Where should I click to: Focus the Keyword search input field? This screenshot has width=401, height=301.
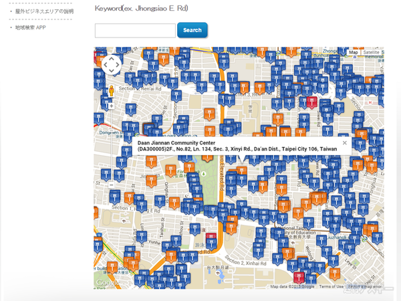pyautogui.click(x=135, y=31)
